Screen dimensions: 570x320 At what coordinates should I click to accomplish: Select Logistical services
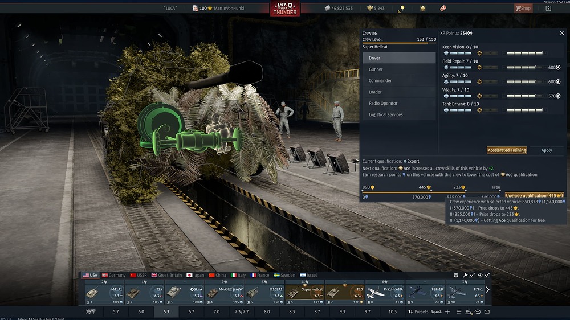(399, 114)
